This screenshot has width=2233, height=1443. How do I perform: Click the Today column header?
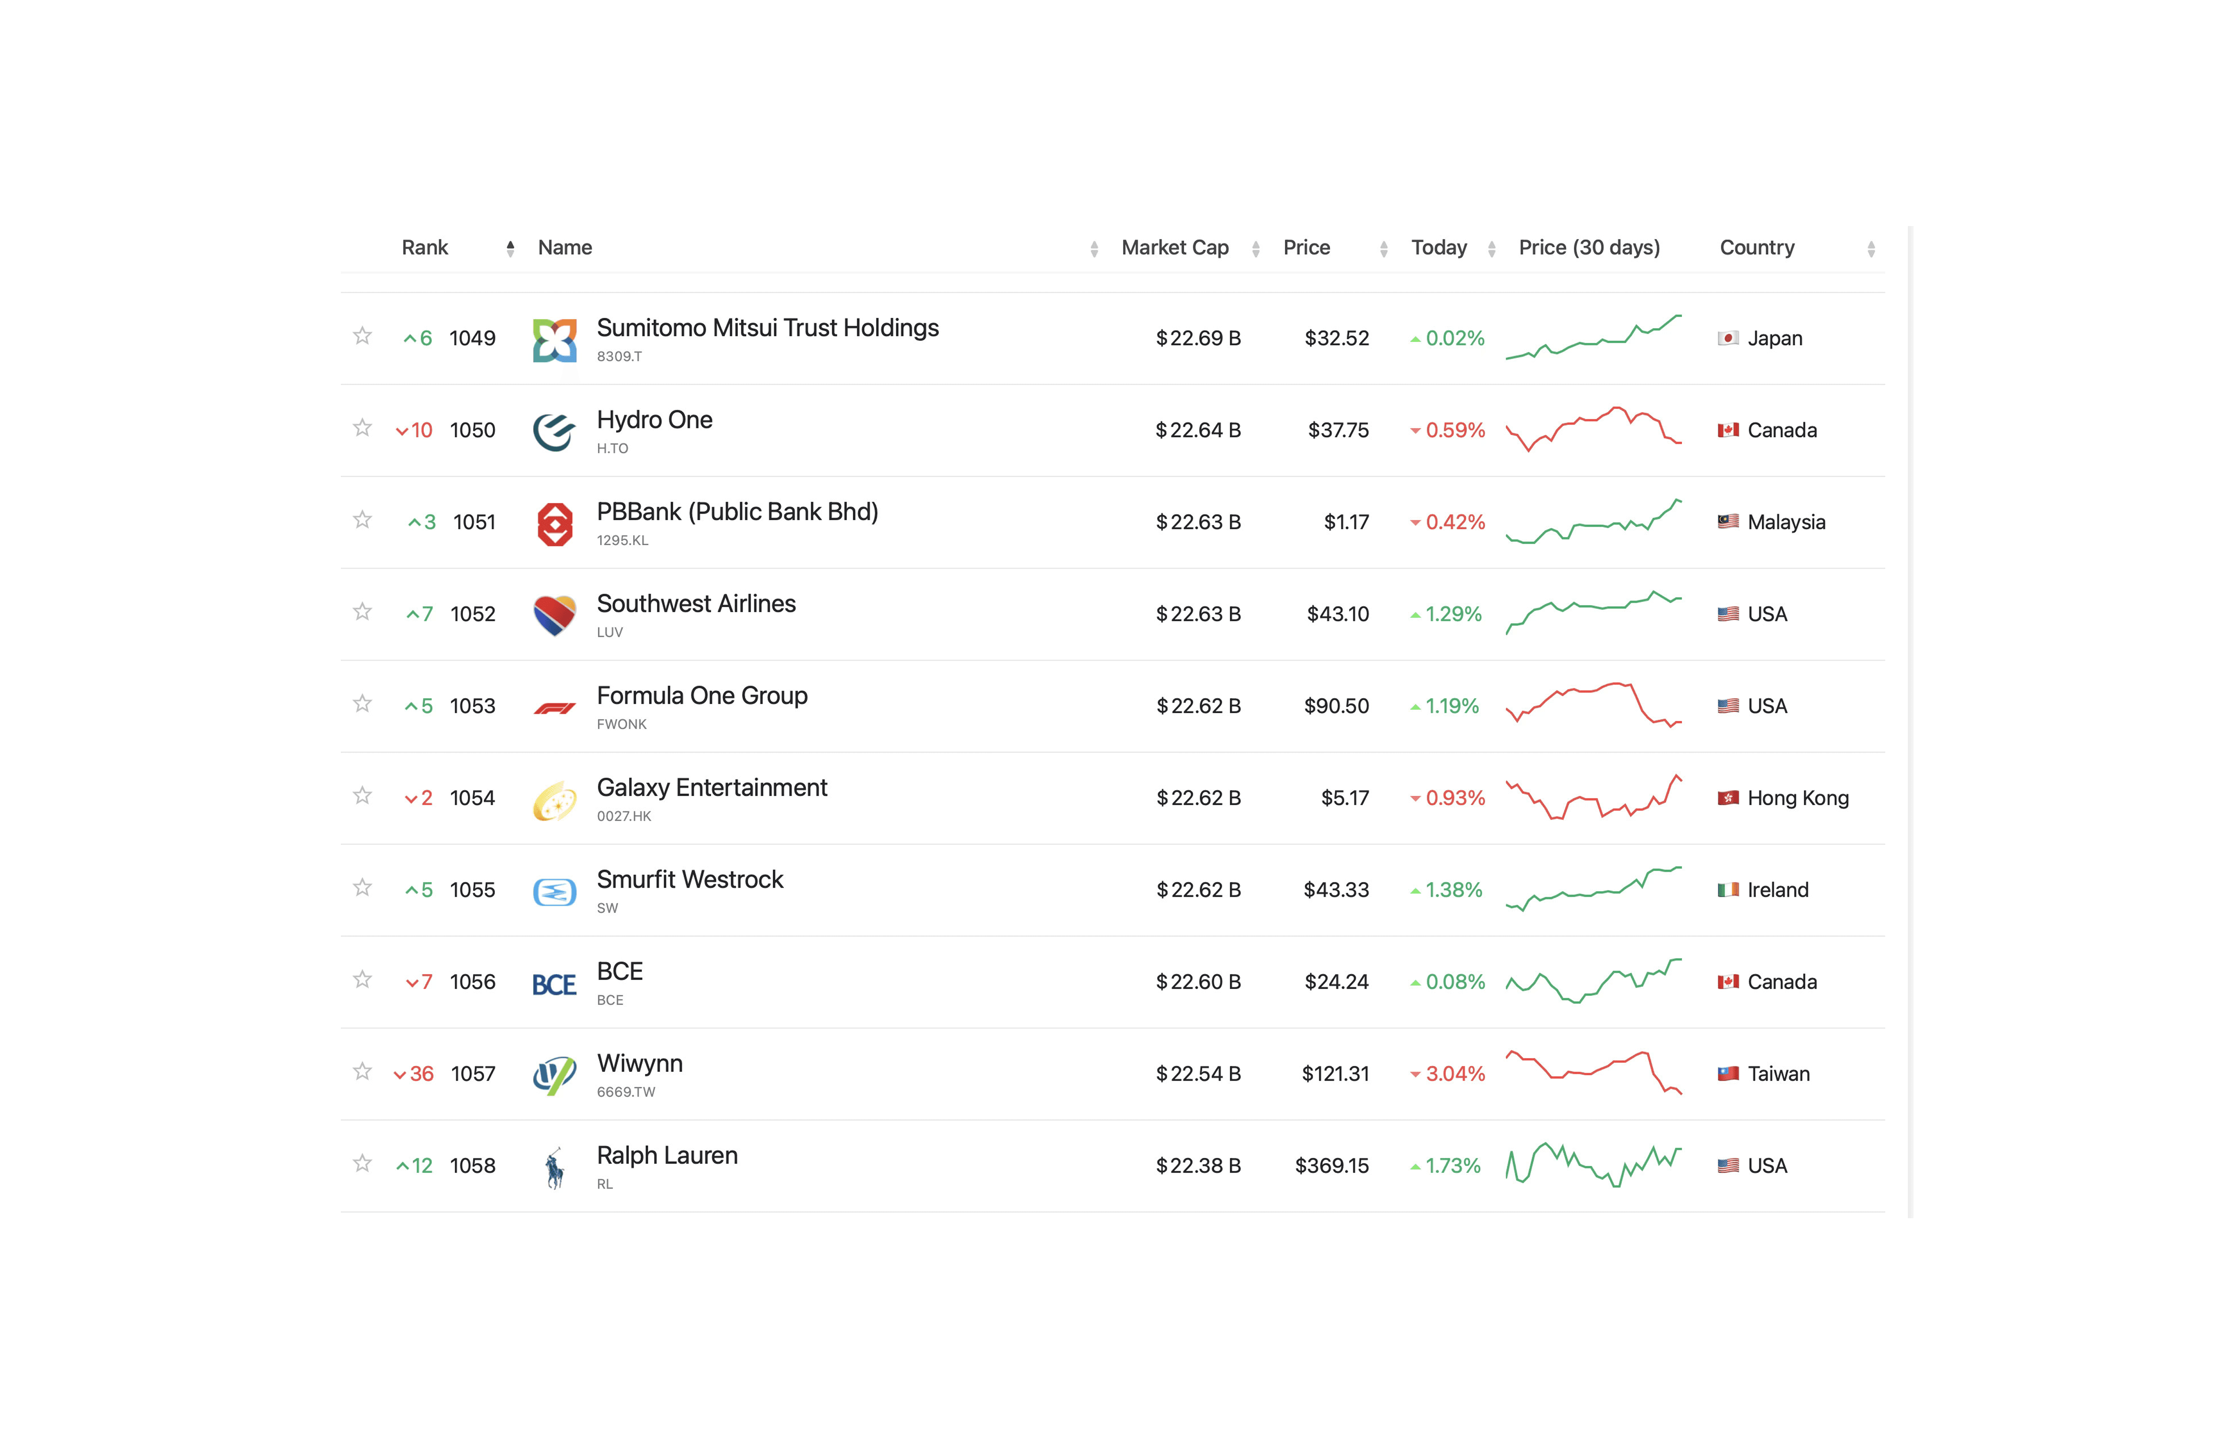pyautogui.click(x=1438, y=247)
